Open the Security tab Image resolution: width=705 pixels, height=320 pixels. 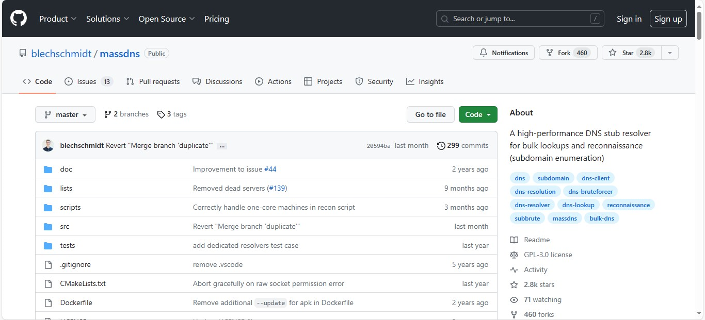click(374, 81)
